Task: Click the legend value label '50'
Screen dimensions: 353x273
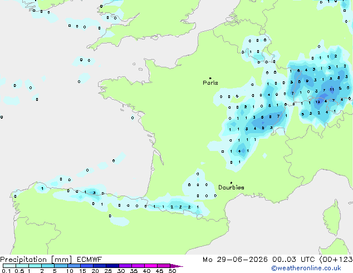Action: click(x=173, y=271)
